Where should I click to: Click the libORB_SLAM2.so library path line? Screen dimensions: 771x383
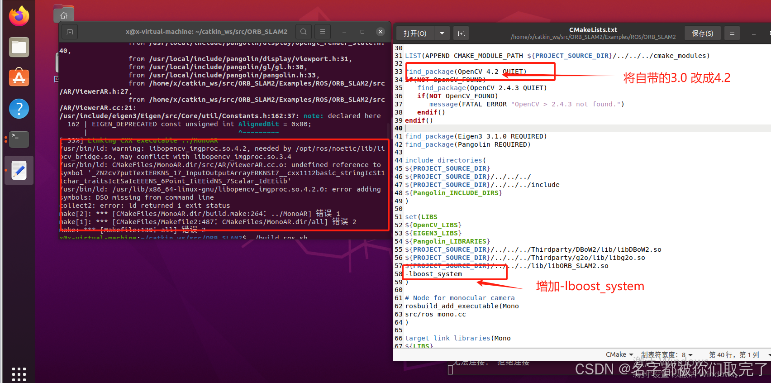[507, 266]
